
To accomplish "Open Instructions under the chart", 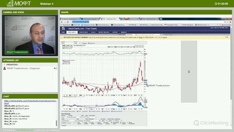I will coord(106,111).
